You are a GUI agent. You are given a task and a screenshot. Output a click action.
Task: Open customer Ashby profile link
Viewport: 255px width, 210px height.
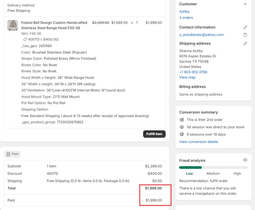(x=184, y=11)
